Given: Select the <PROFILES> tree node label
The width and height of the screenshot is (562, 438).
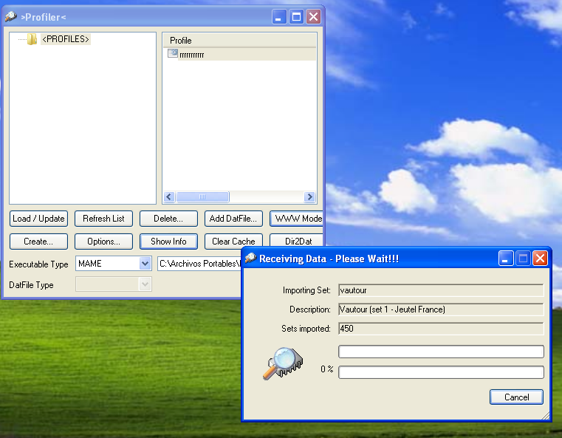Looking at the screenshot, I should point(66,39).
